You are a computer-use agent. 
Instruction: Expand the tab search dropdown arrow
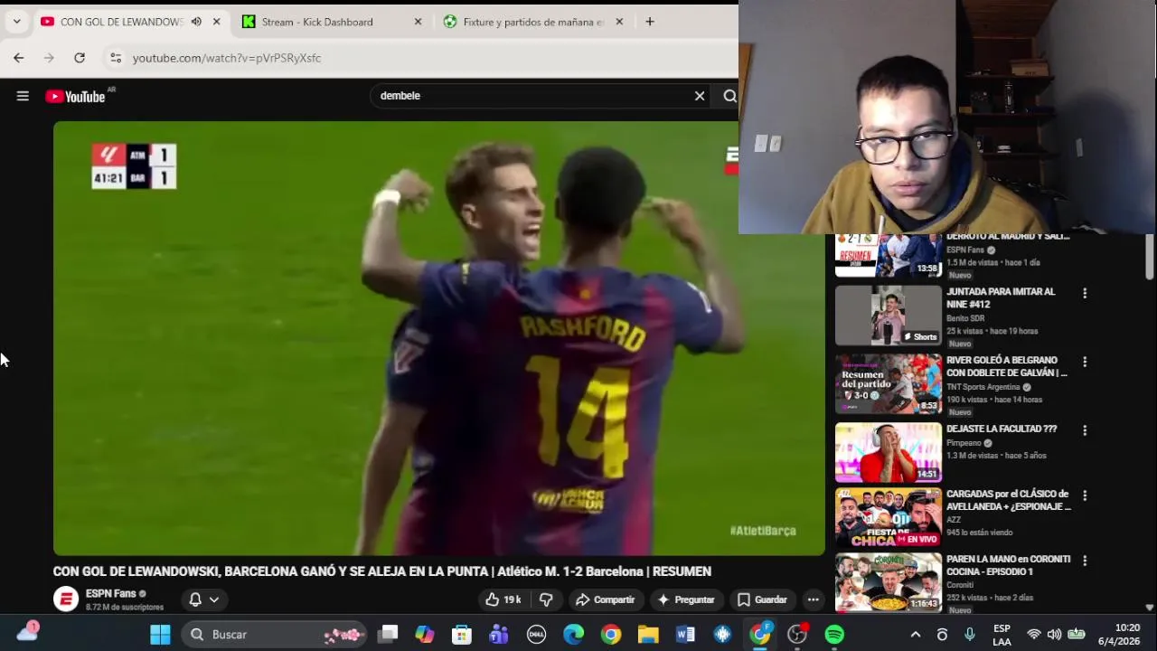coord(16,22)
